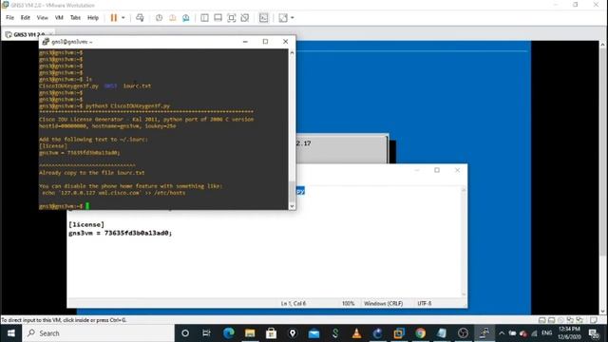Open the View menu in VMware Workstation
This screenshot has width=608, height=342.
coord(42,18)
